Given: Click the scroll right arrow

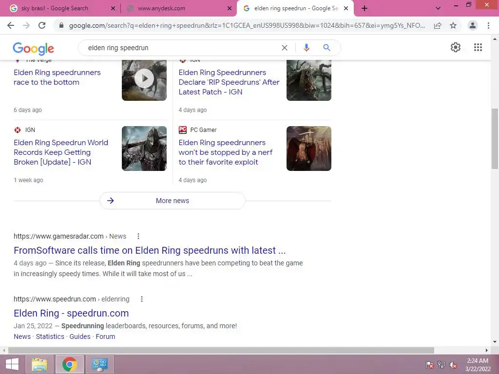Looking at the screenshot, I should click(486, 350).
